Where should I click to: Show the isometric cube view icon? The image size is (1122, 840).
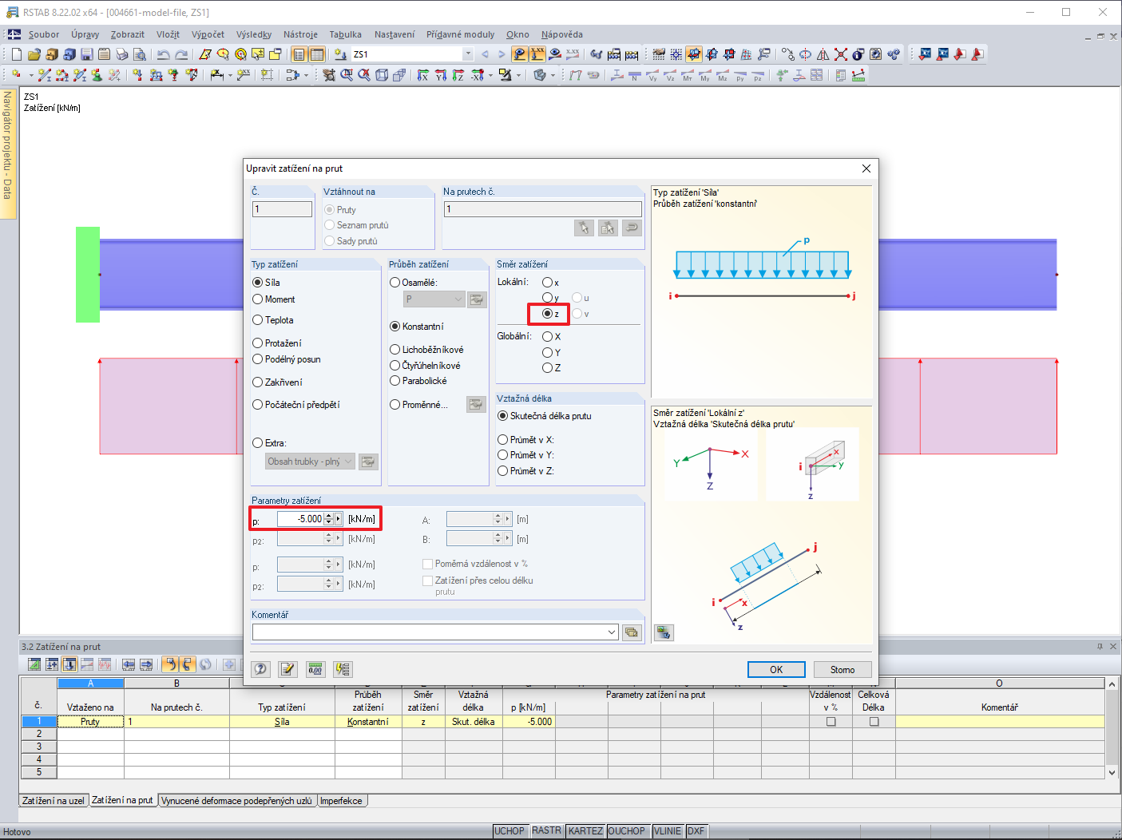pyautogui.click(x=382, y=75)
